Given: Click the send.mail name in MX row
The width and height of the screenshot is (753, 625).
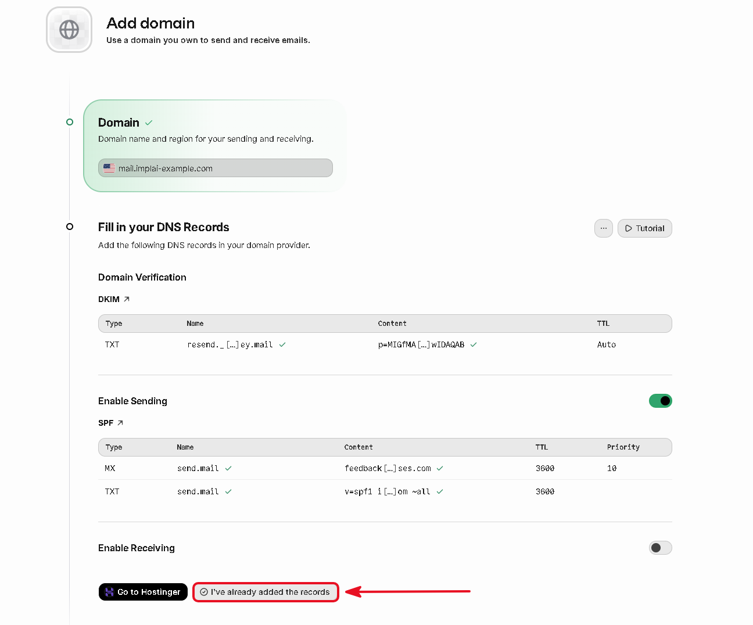Looking at the screenshot, I should pos(198,468).
